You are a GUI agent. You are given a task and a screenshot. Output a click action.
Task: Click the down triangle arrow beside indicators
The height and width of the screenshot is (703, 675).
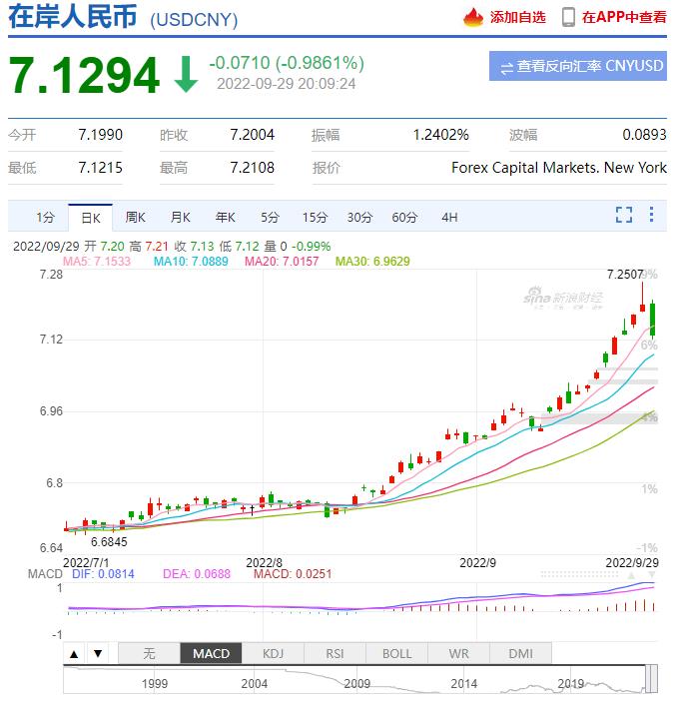97,654
